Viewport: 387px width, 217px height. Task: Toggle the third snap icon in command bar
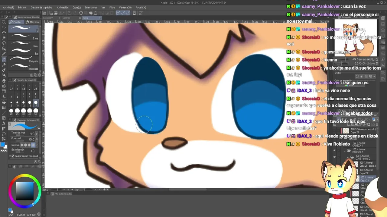click(128, 13)
